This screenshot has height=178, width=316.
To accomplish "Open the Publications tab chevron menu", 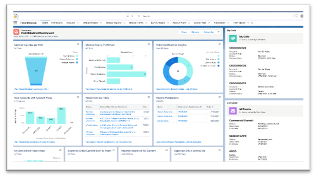I will [228, 23].
